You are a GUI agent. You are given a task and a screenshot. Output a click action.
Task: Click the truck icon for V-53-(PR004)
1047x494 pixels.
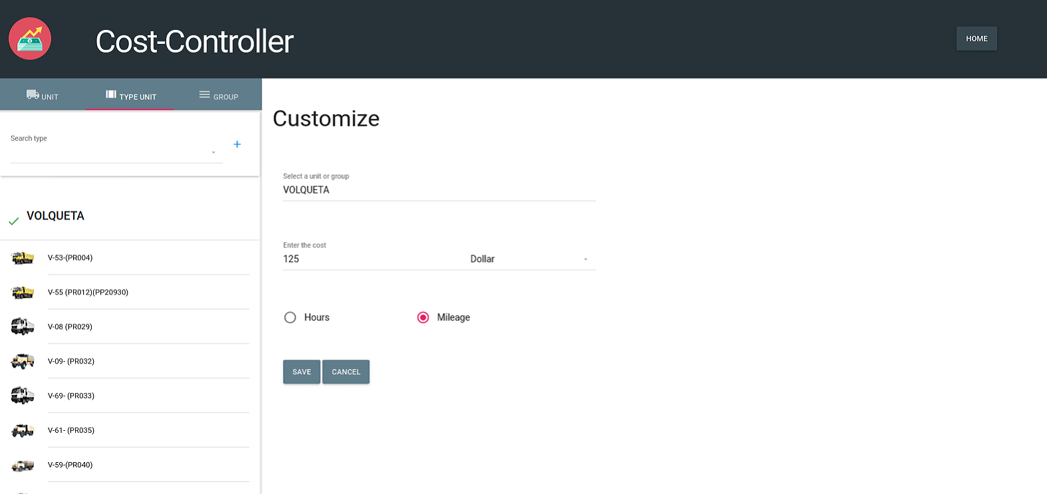(x=23, y=258)
